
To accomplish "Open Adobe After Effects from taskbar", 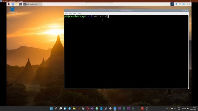I will 119,109.
